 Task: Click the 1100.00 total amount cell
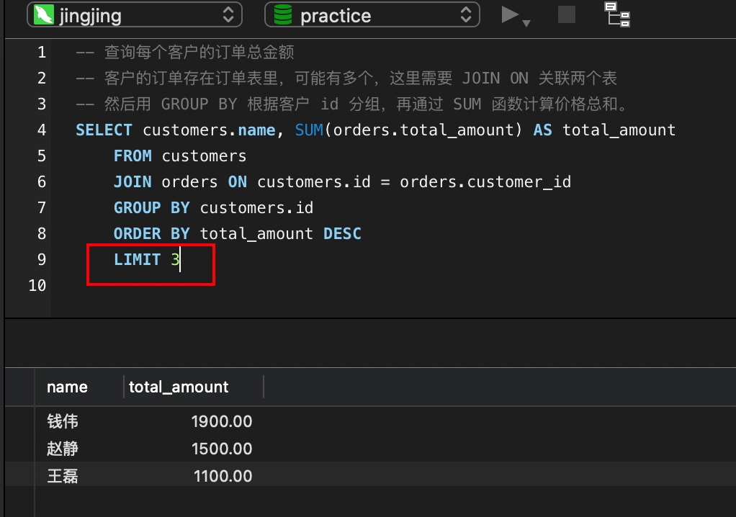(223, 476)
